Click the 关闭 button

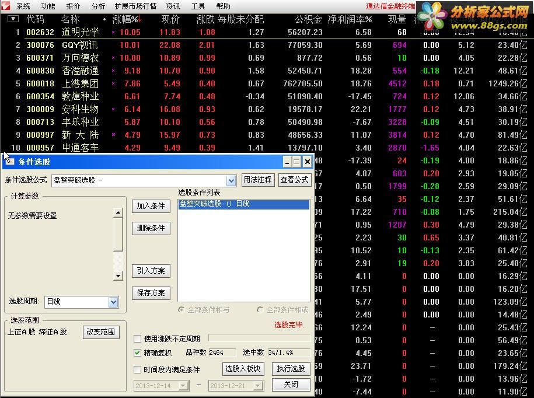[x=291, y=385]
